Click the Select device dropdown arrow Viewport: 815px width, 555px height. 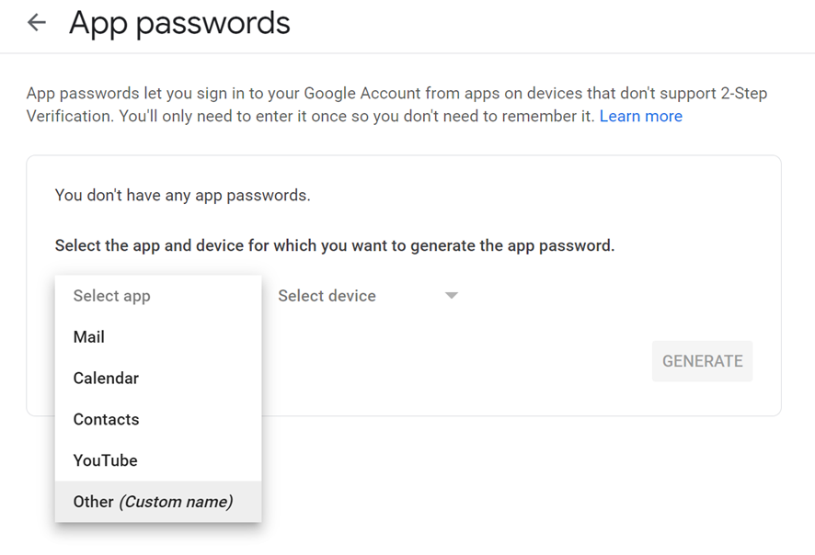tap(451, 296)
